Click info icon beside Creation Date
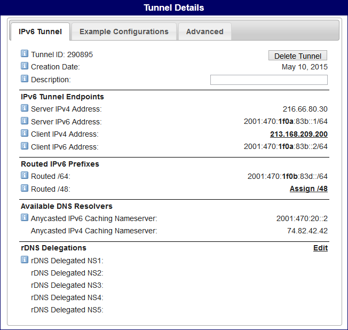 click(x=25, y=66)
